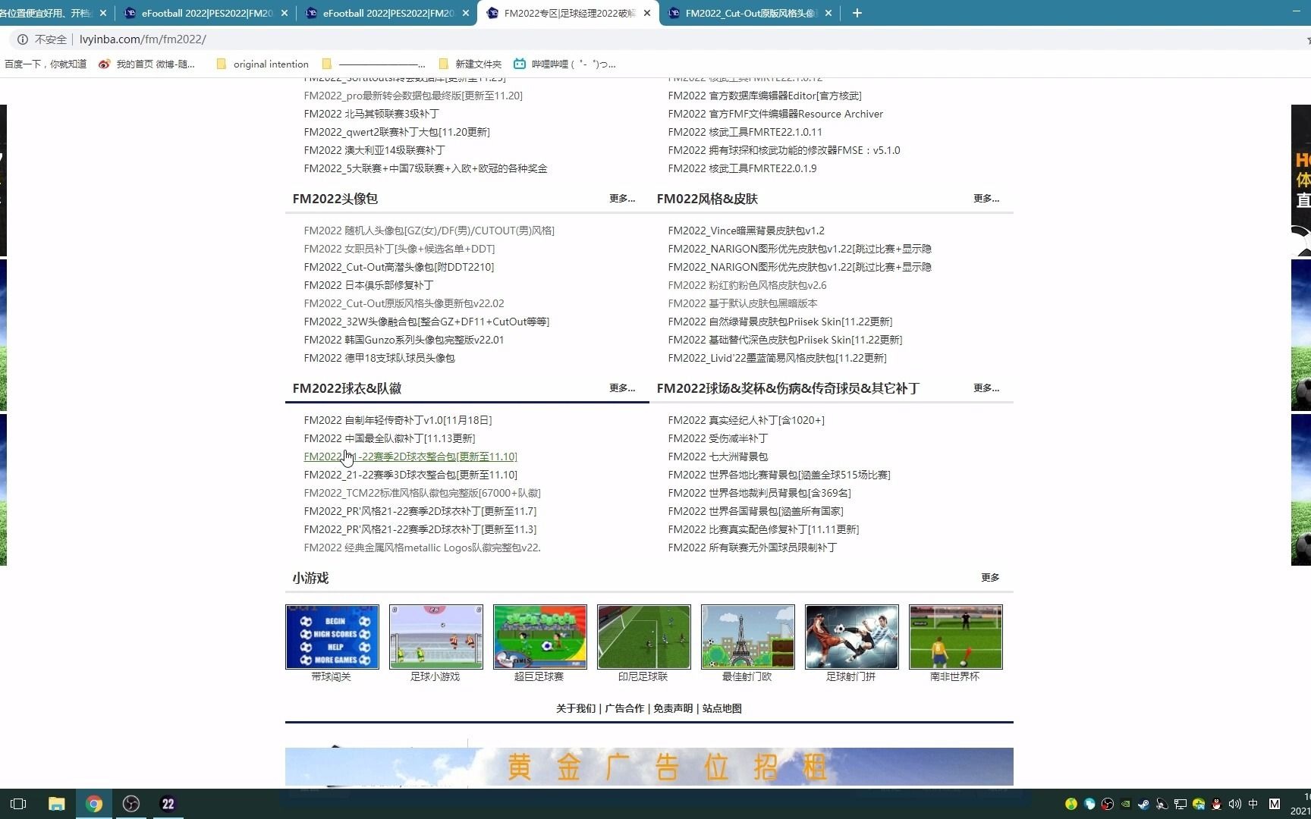Open Task View on the taskbar

[x=18, y=804]
